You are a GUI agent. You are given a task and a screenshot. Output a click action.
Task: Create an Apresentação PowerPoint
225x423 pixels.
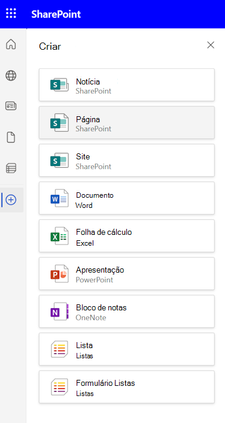coord(127,274)
